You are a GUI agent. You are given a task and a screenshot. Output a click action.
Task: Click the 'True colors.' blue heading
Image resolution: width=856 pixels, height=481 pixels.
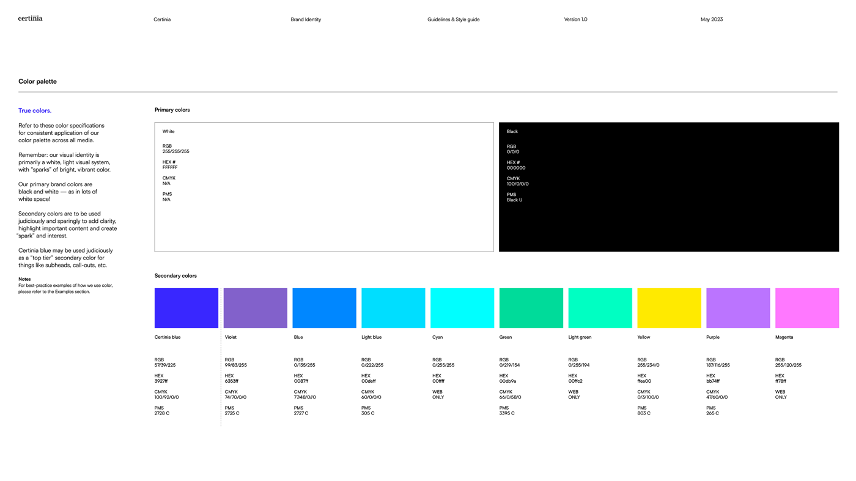35,110
